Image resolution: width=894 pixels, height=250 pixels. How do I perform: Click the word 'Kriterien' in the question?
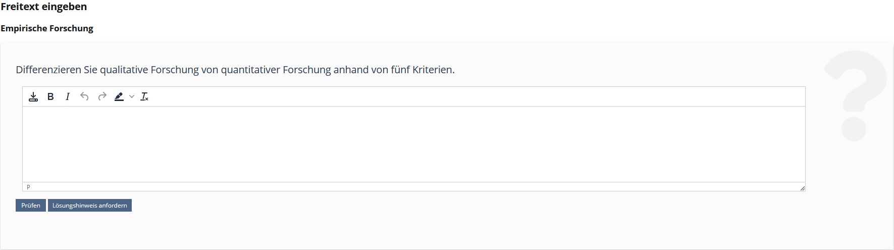(x=432, y=70)
